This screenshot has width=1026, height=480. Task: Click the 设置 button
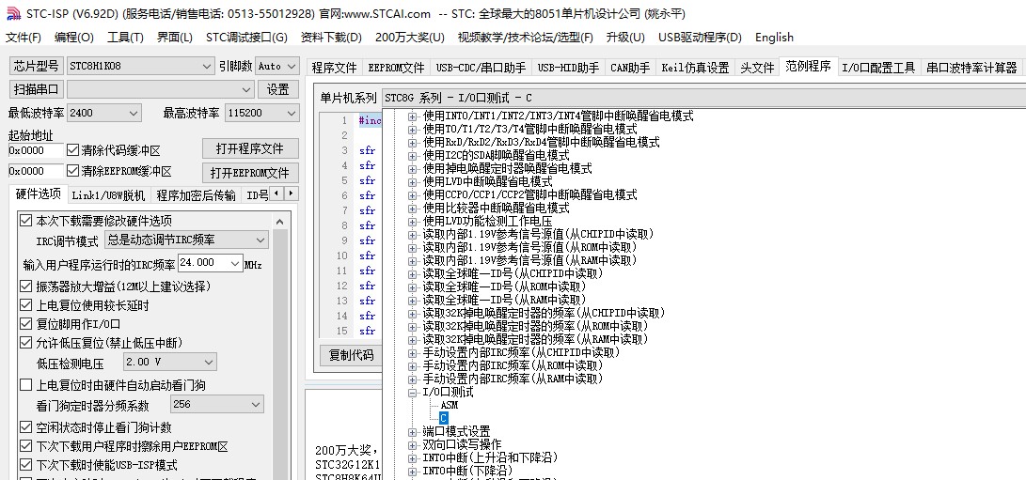[x=278, y=89]
